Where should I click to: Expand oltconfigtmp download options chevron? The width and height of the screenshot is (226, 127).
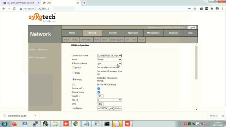35,116
